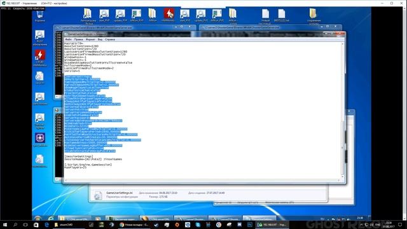Viewport: 407px width, 229px height.
Task: Launch Microsoft Edge from host taskbar
Action: click(46, 225)
